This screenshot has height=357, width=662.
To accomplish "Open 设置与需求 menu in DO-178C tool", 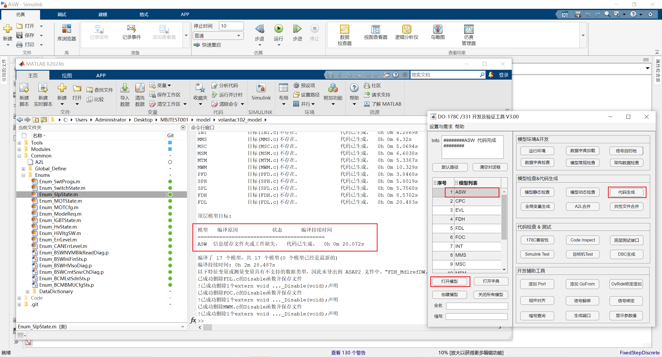I will tap(441, 126).
